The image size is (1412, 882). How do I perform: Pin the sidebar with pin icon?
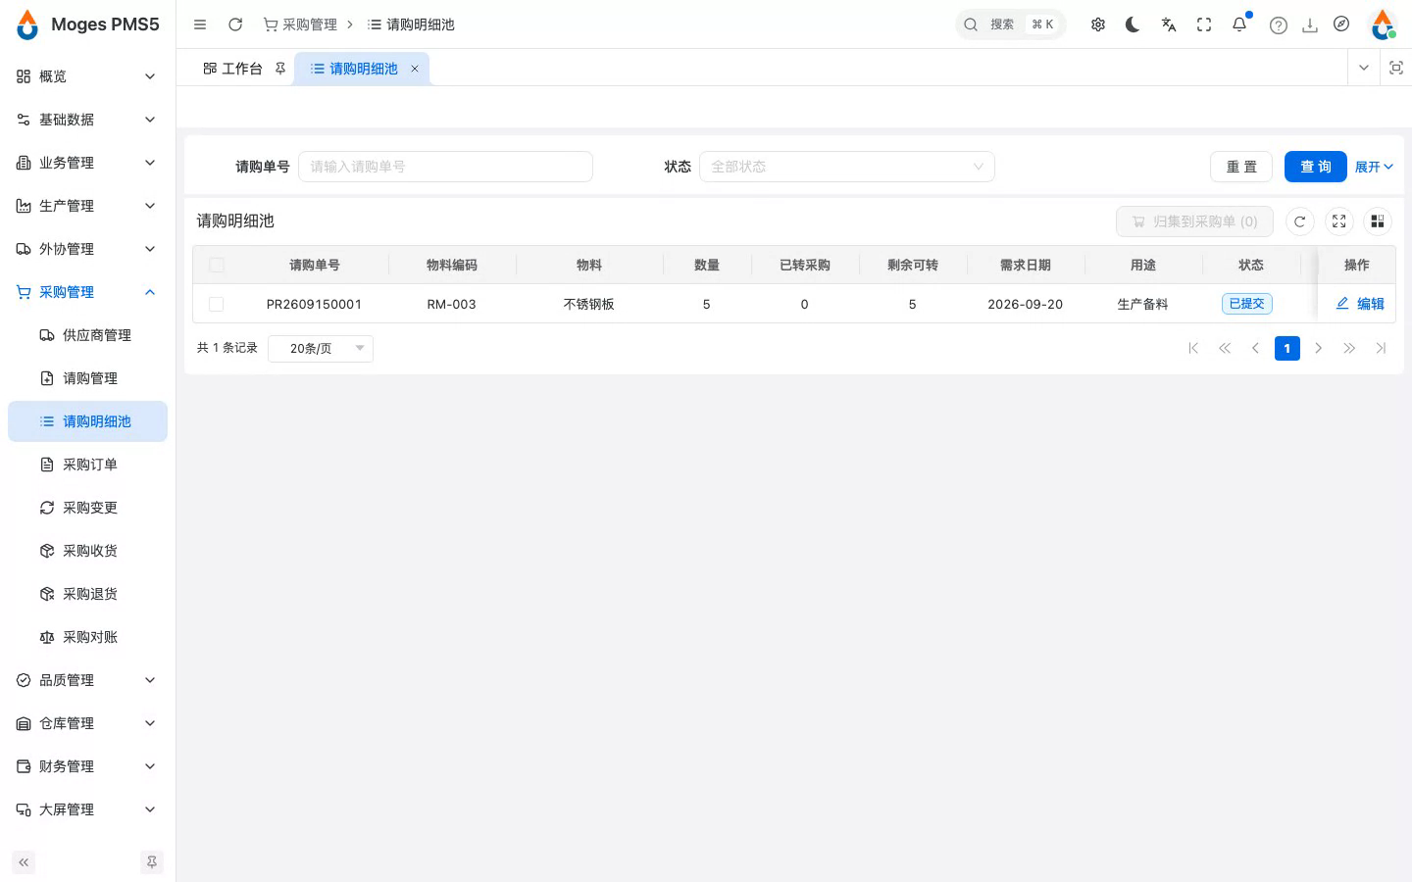click(152, 862)
